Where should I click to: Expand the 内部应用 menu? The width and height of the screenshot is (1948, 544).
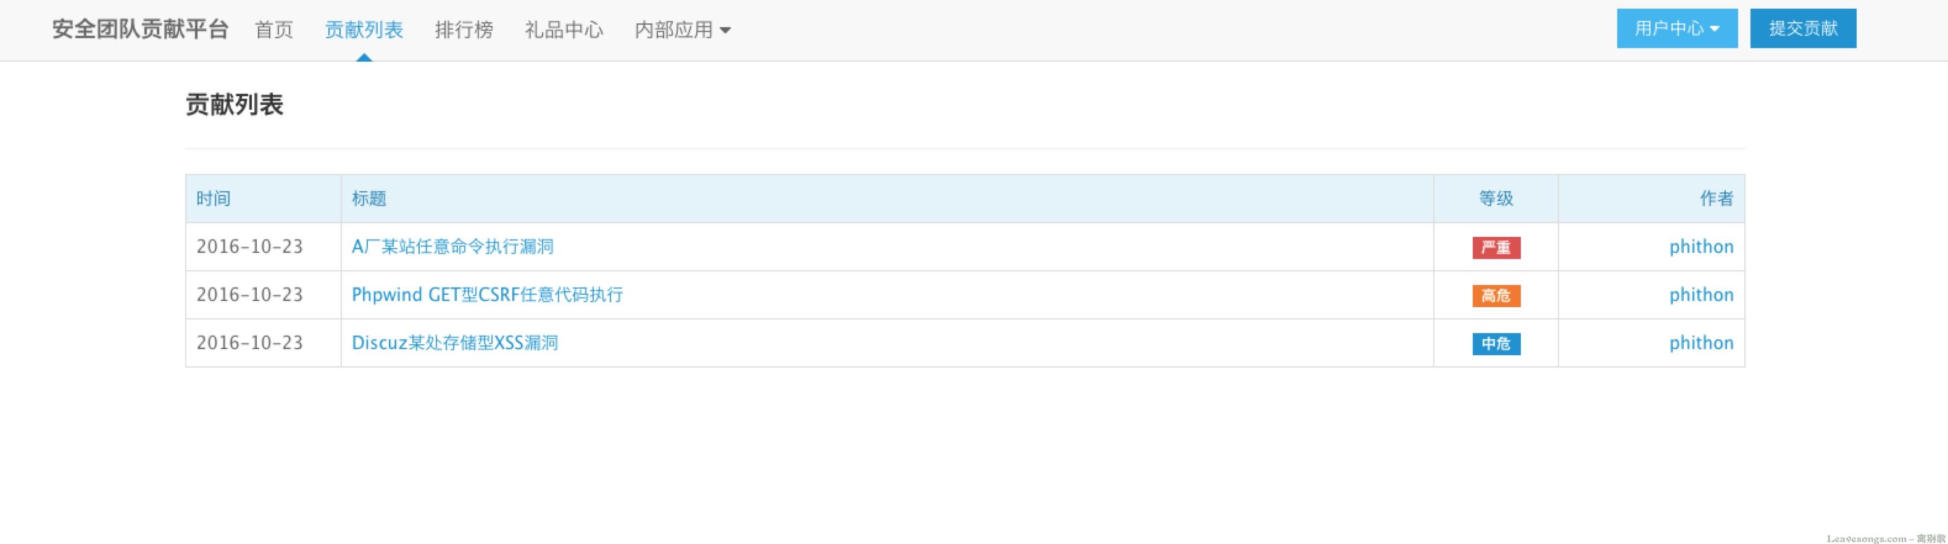tap(682, 30)
